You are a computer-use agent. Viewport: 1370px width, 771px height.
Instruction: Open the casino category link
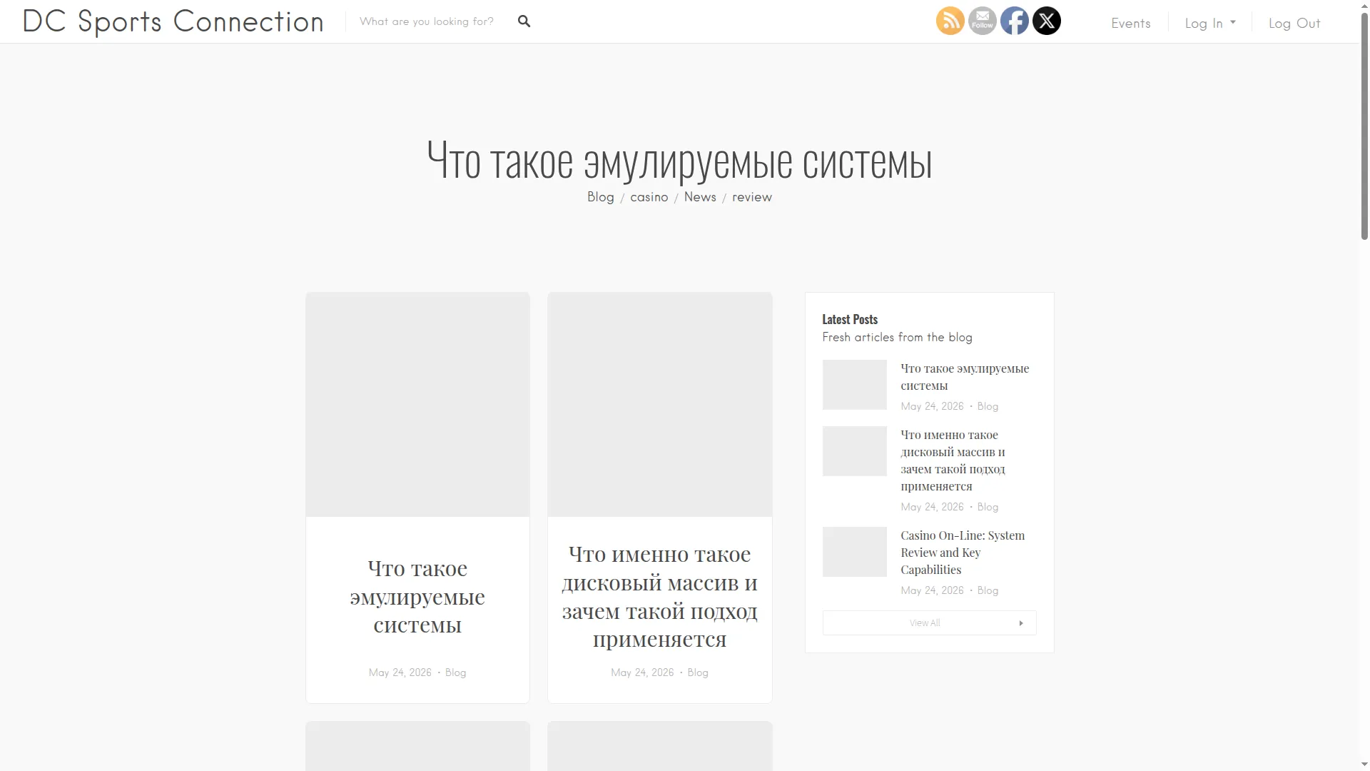click(649, 197)
